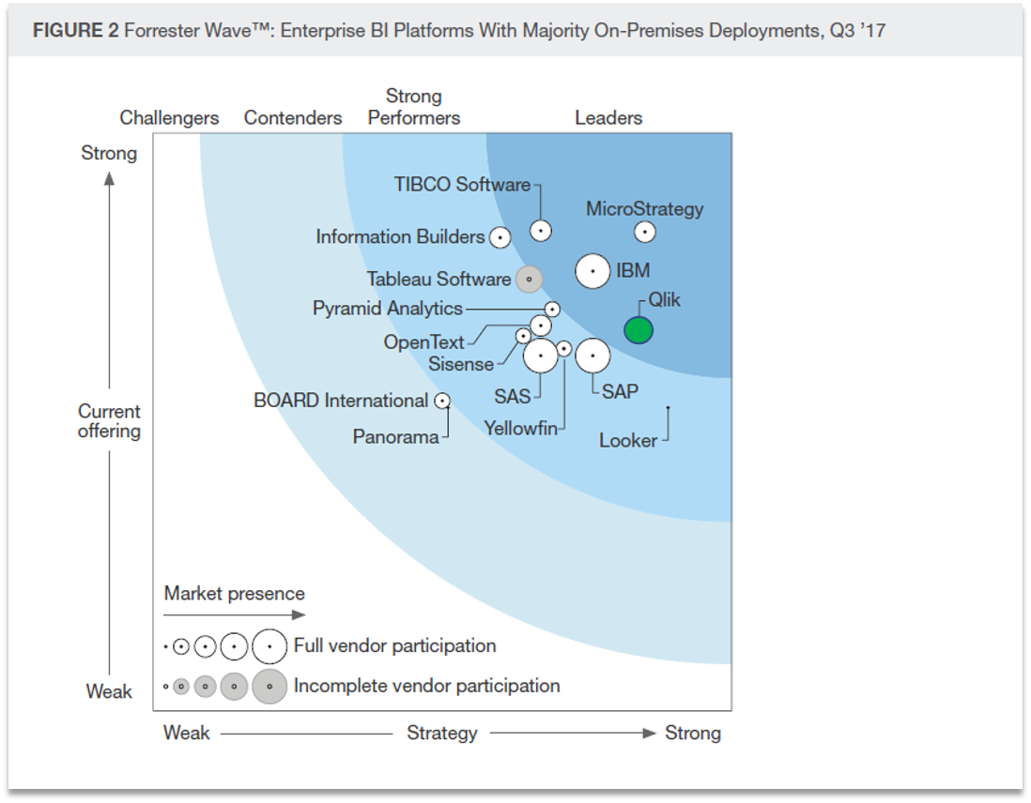Select the MicroStrategy vendor circle

644,232
